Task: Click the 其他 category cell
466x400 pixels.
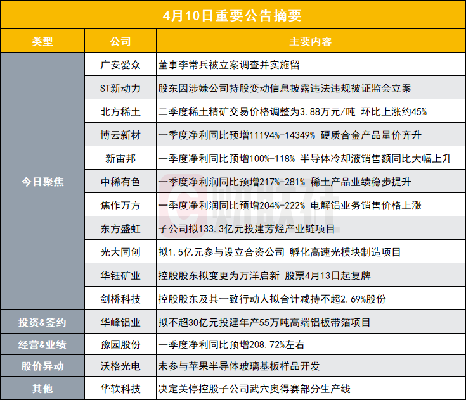Action: click(42, 388)
